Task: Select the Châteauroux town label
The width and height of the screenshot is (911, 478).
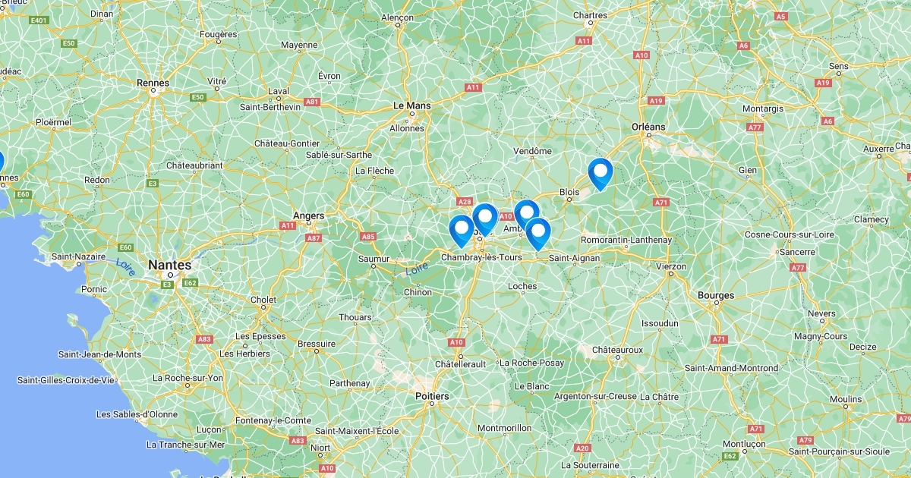Action: [x=617, y=350]
